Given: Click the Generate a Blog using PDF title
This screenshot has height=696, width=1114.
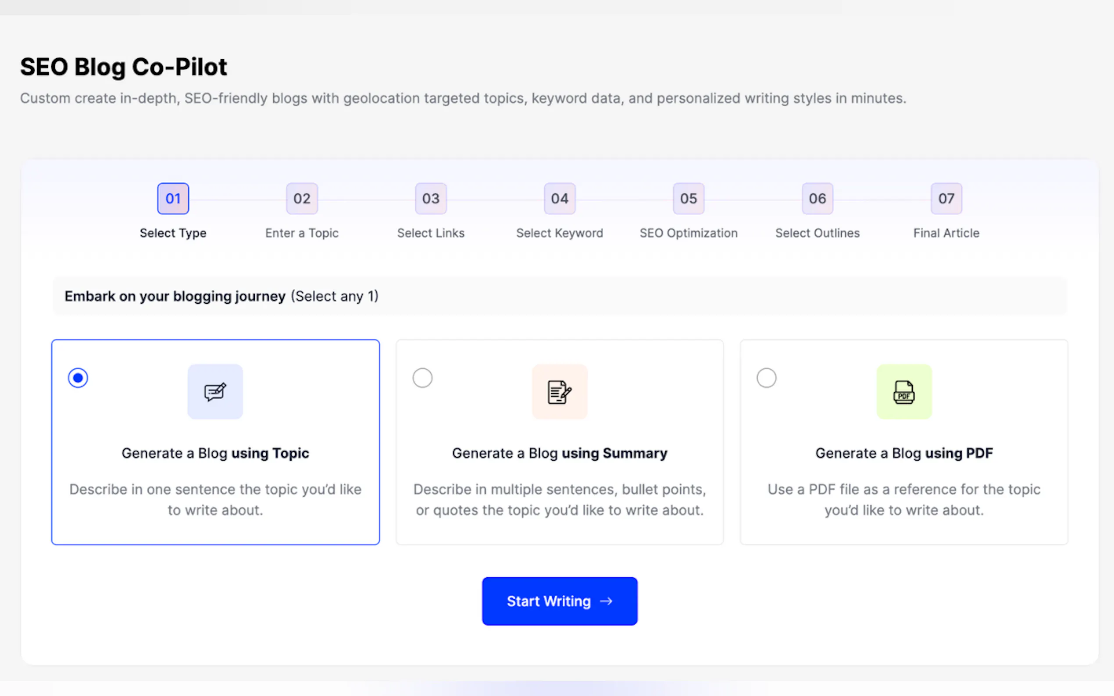Looking at the screenshot, I should pos(904,454).
